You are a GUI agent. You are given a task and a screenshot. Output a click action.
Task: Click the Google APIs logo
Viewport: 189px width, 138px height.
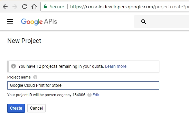coord(39,22)
